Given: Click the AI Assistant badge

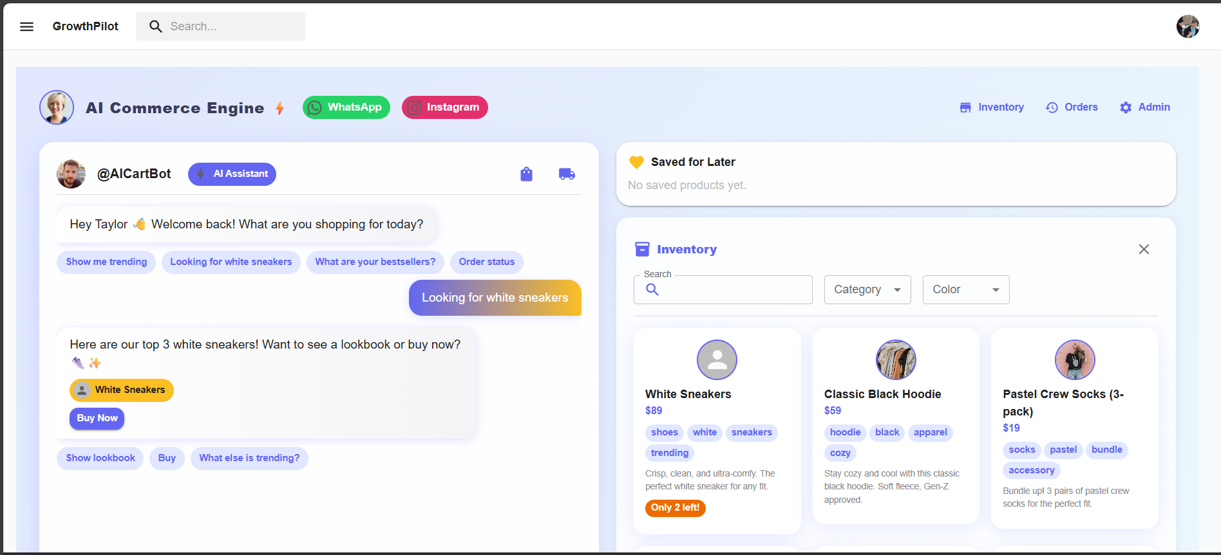Looking at the screenshot, I should 232,174.
